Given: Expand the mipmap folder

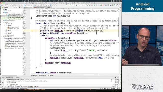Looking at the screenshot, I should pos(5,32).
